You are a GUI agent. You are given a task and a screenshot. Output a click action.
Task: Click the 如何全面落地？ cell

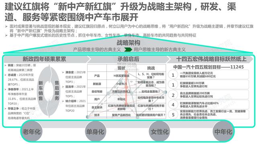151,92
